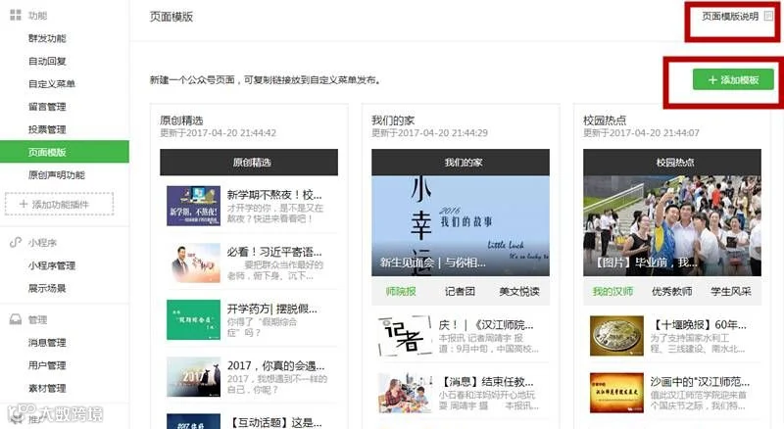The width and height of the screenshot is (784, 429).
Task: Click the green 添加模板 button
Action: 733,79
